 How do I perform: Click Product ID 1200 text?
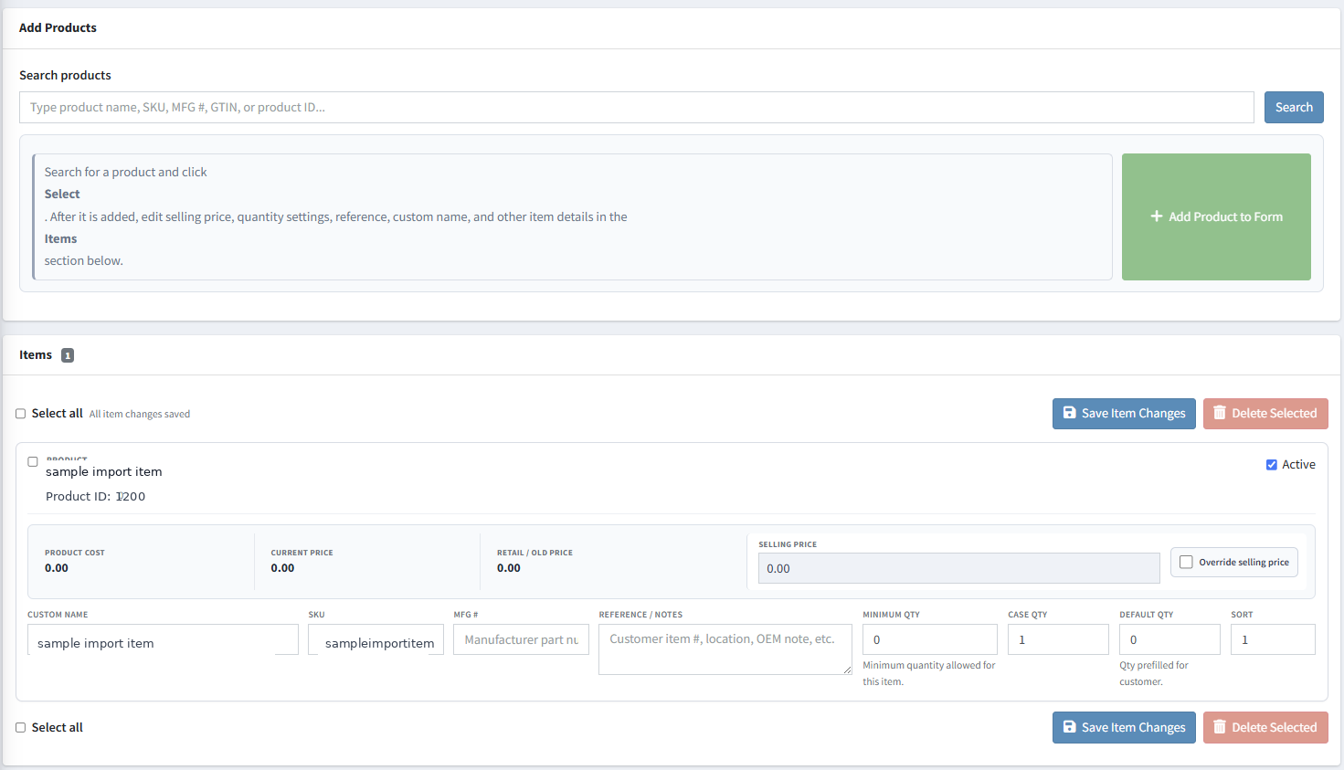pyautogui.click(x=95, y=497)
